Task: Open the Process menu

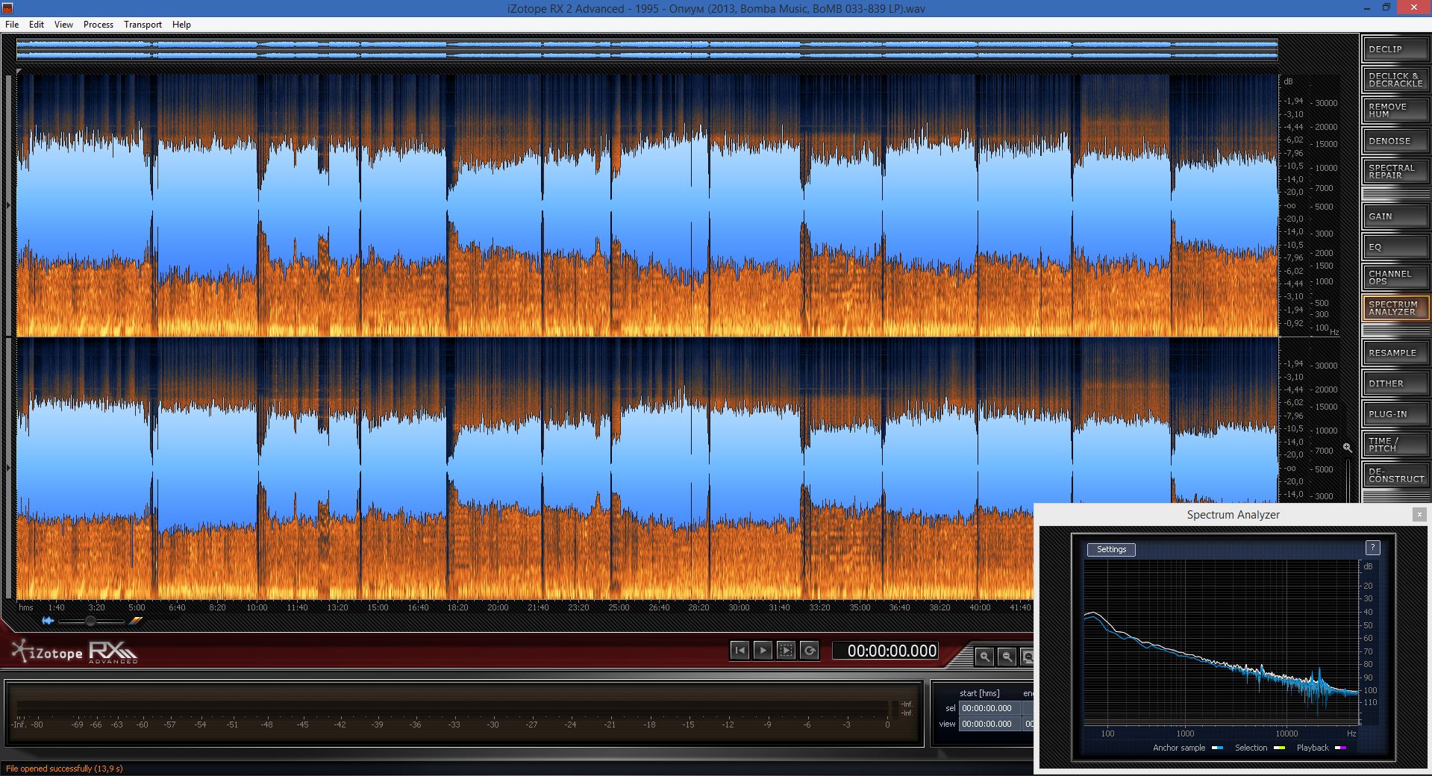Action: [x=99, y=25]
